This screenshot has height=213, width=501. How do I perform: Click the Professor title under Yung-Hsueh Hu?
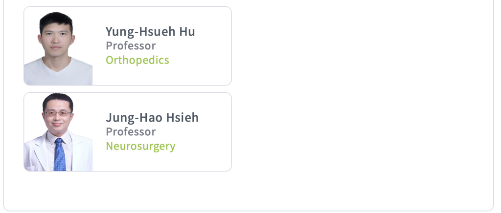131,46
